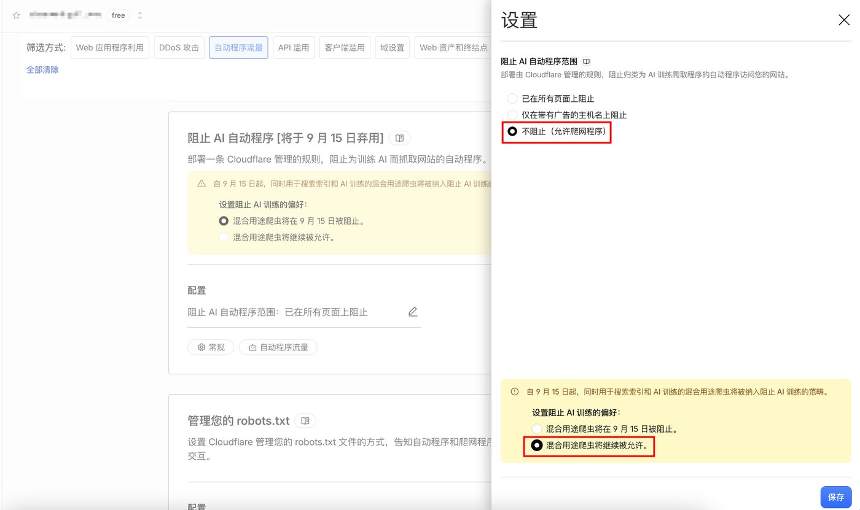Click the 全部清除 link
The width and height of the screenshot is (860, 510).
[x=42, y=70]
